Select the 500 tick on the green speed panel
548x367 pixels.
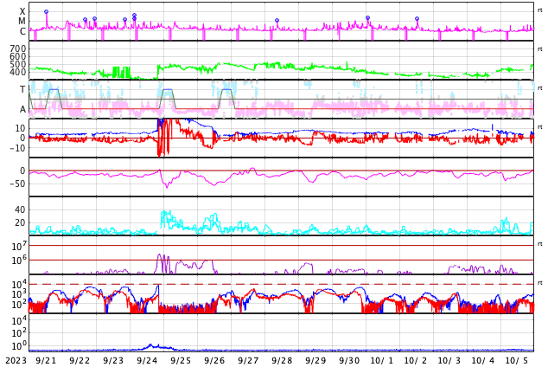click(x=18, y=64)
